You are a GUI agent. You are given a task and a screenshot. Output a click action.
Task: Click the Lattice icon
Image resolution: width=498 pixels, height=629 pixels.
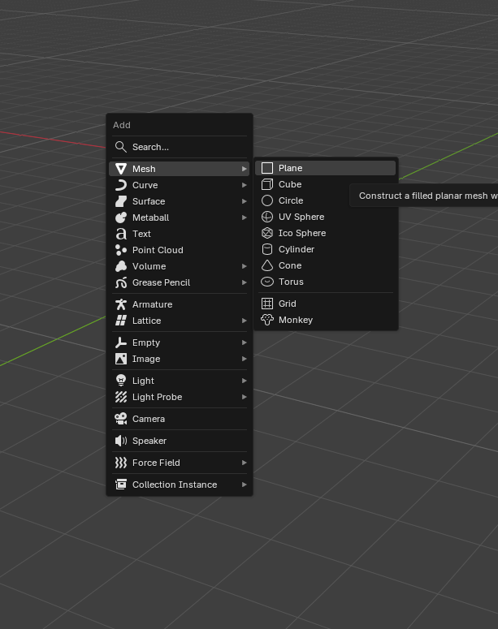[121, 321]
